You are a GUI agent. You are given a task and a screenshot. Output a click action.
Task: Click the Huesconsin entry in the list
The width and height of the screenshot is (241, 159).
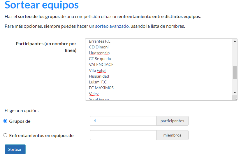point(99,53)
